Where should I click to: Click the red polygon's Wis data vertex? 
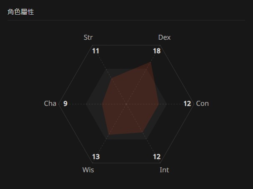pos(109,134)
